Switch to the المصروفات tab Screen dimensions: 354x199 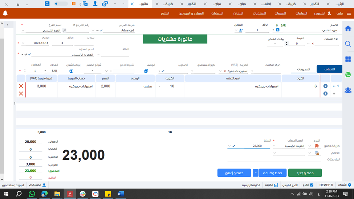click(303, 69)
